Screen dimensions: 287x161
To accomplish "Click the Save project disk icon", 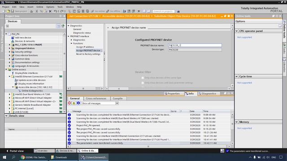I will click(12, 11).
